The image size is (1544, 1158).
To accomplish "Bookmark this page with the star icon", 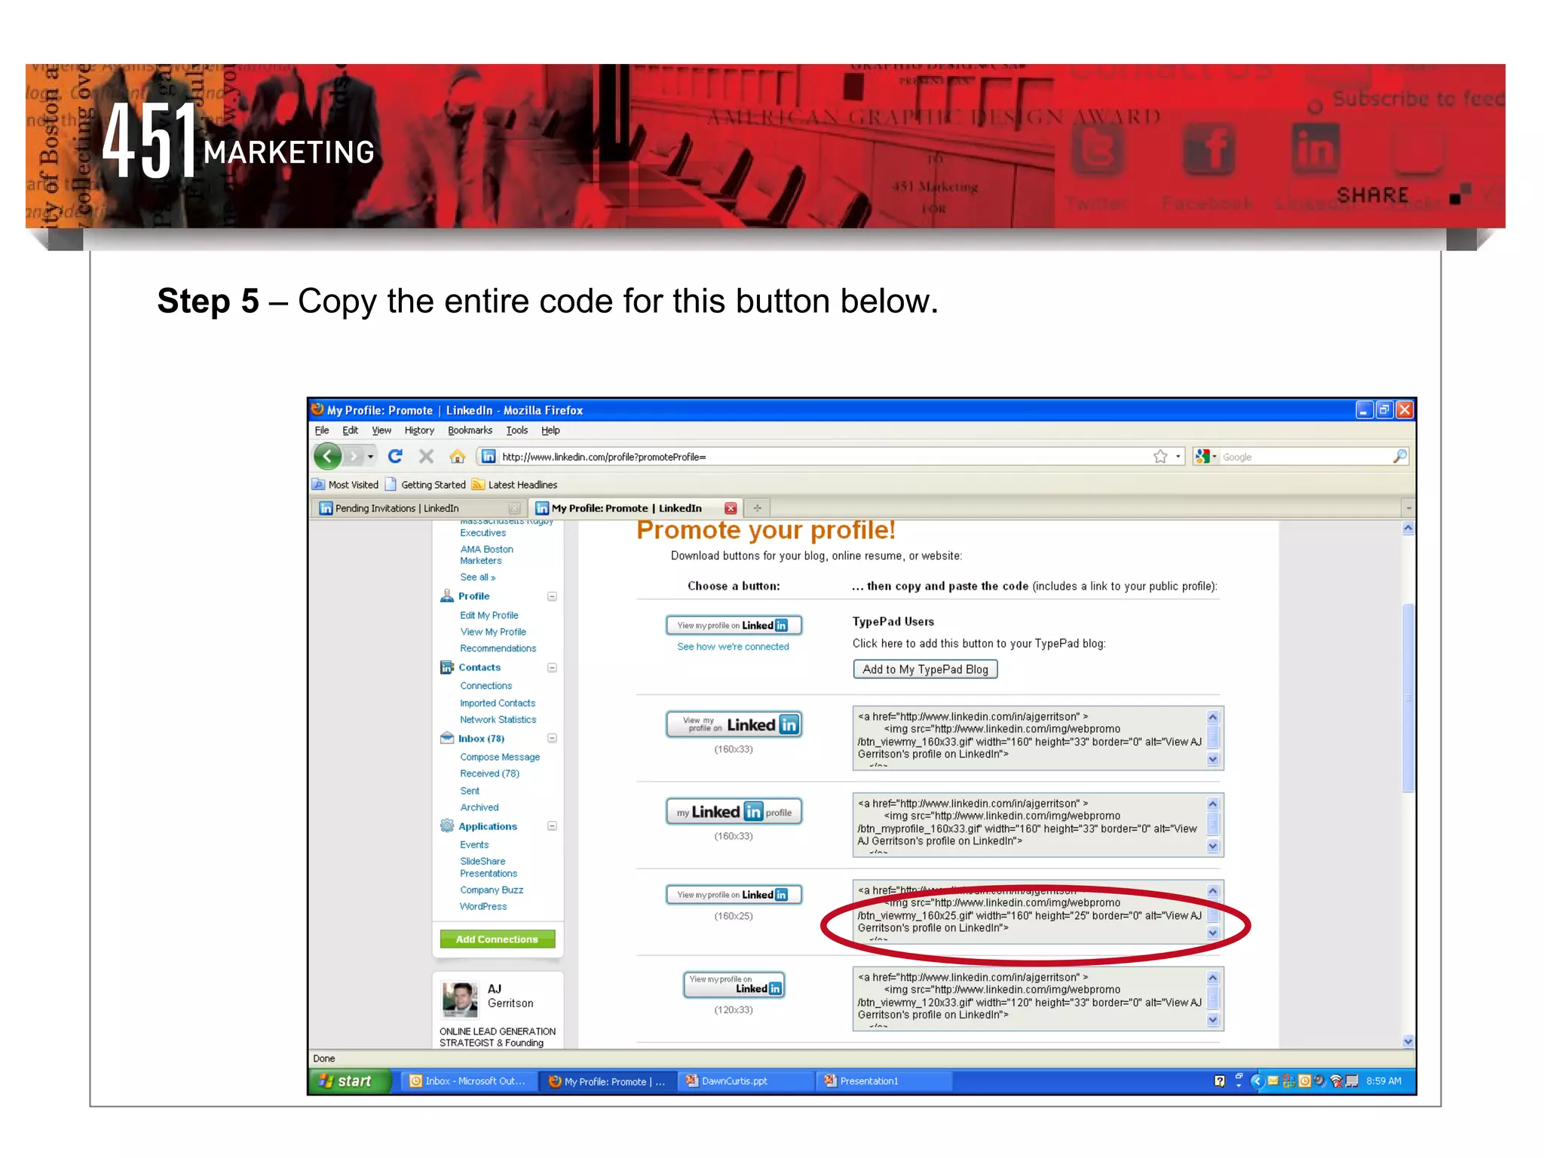I will click(1160, 456).
